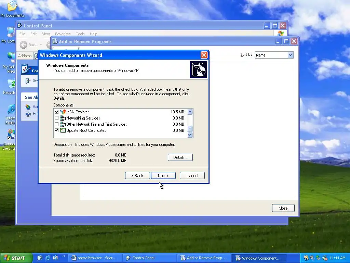Select the Networking Services row text
This screenshot has width=350, height=263.
pos(83,118)
